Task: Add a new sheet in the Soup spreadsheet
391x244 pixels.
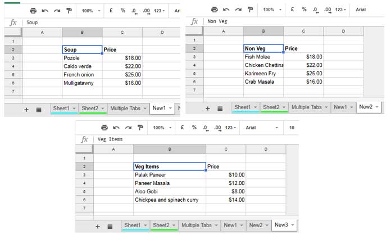Action: (x=26, y=110)
